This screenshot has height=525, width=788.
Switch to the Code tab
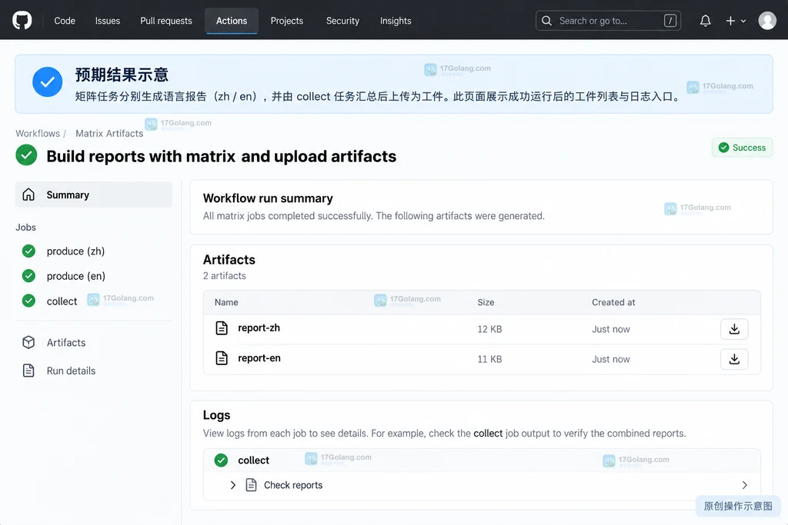tap(65, 21)
